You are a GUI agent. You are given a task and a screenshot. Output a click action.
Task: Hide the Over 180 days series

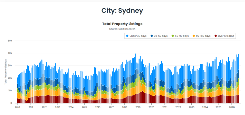(x=224, y=36)
